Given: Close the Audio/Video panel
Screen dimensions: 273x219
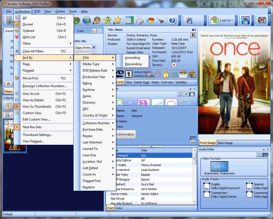Looking at the screenshot, I should pyautogui.click(x=268, y=150).
